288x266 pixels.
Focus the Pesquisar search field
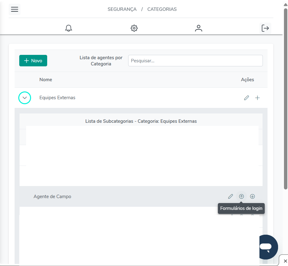pyautogui.click(x=195, y=61)
